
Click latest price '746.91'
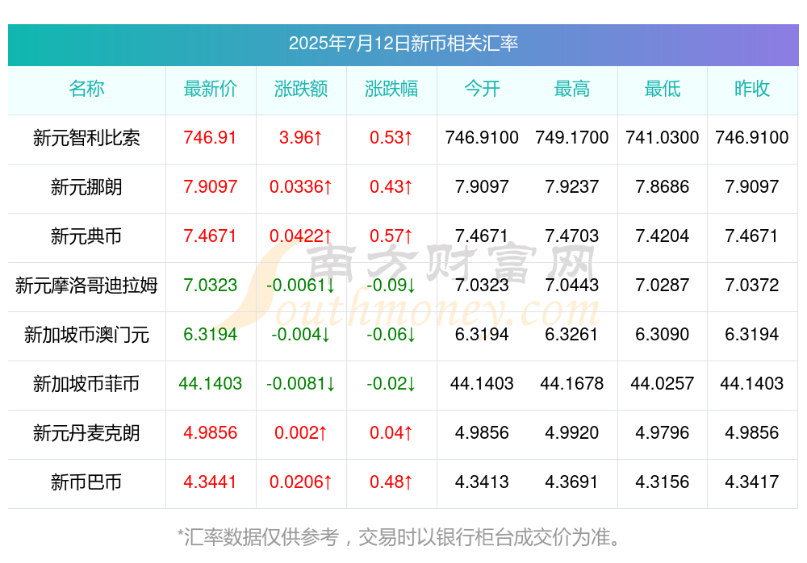point(210,137)
